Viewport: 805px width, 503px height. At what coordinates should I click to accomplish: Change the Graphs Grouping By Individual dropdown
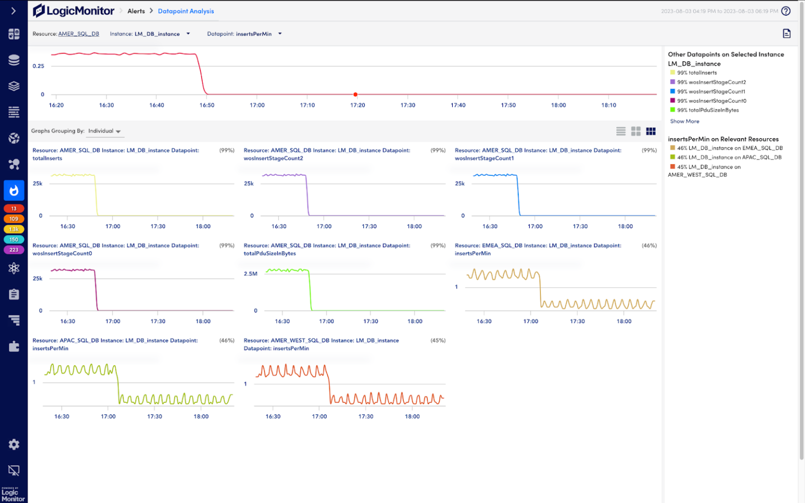104,131
